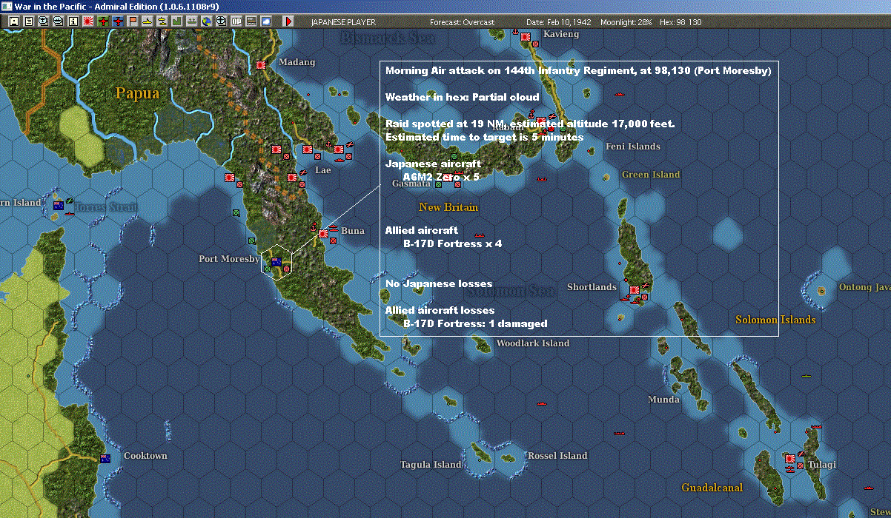
Task: Click the 'Shortlands' map label
Action: [592, 287]
